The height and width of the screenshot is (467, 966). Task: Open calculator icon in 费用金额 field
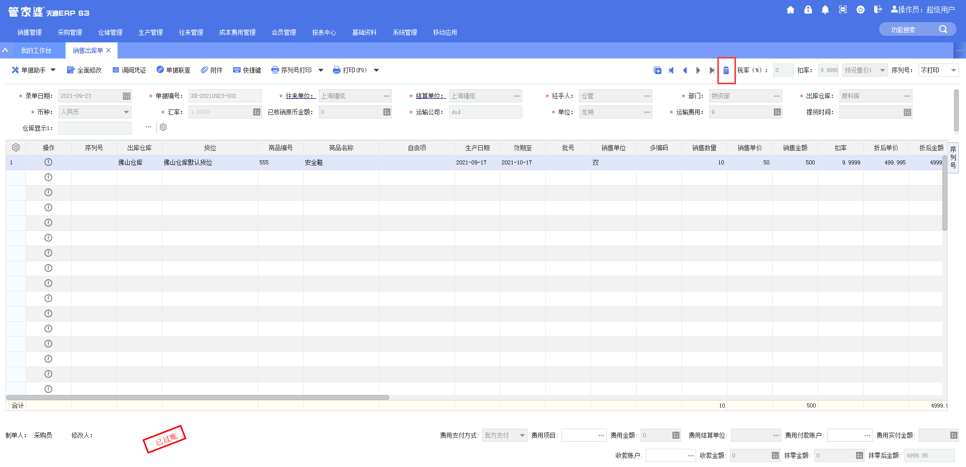pos(676,435)
